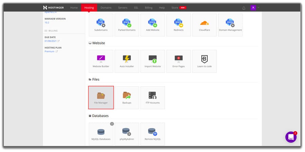
Task: Open the Auto Installer tile
Action: [x=127, y=61]
